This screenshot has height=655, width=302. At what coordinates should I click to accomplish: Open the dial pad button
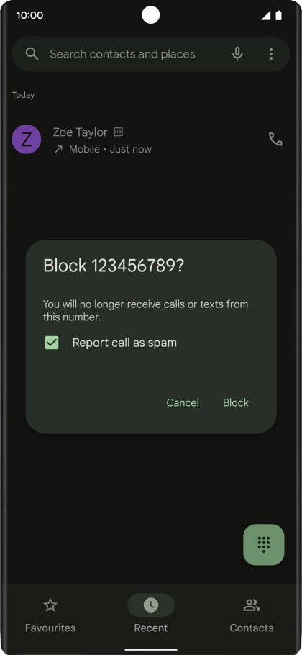tap(264, 544)
